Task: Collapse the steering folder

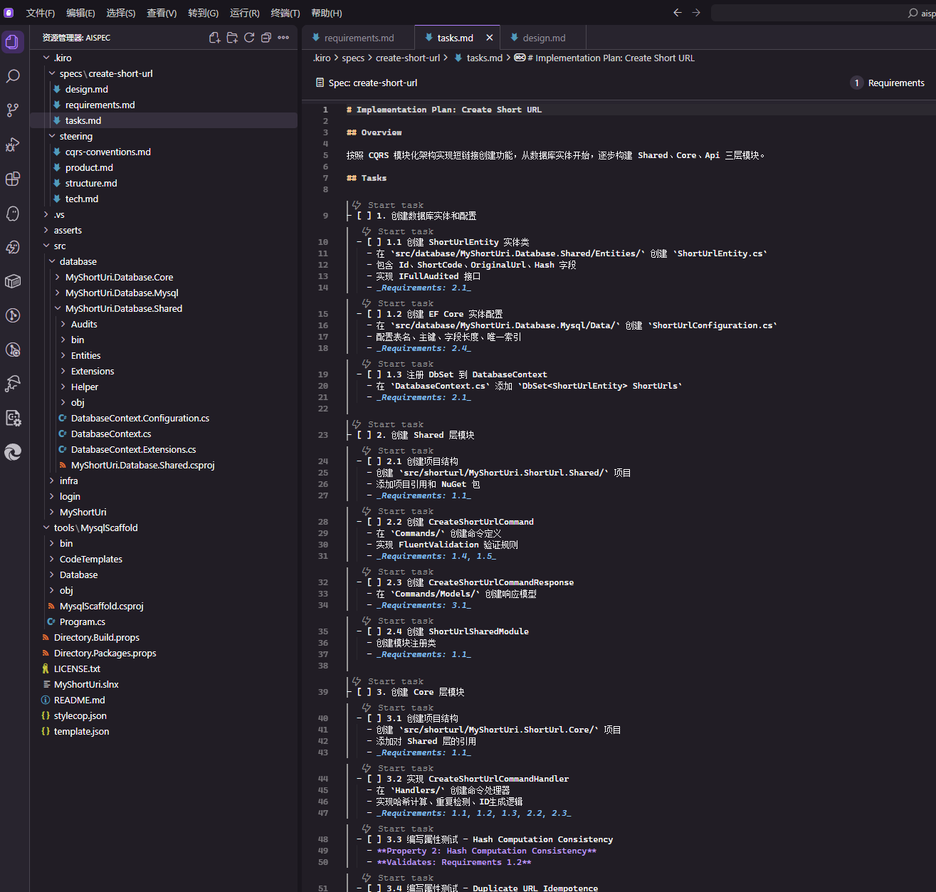Action: pos(75,136)
